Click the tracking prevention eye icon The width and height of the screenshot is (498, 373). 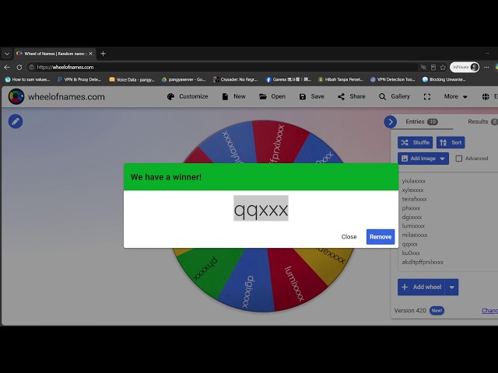[x=423, y=68]
